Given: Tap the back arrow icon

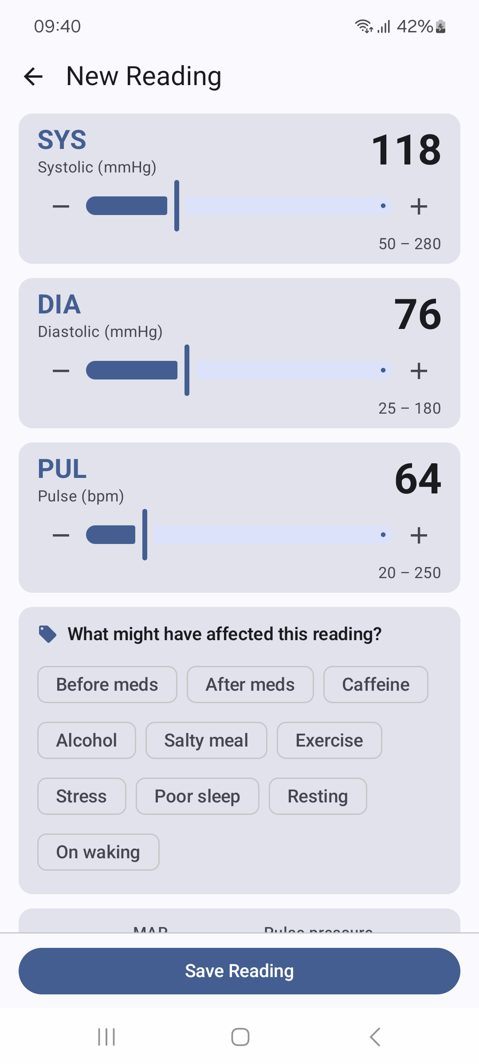Looking at the screenshot, I should point(33,76).
